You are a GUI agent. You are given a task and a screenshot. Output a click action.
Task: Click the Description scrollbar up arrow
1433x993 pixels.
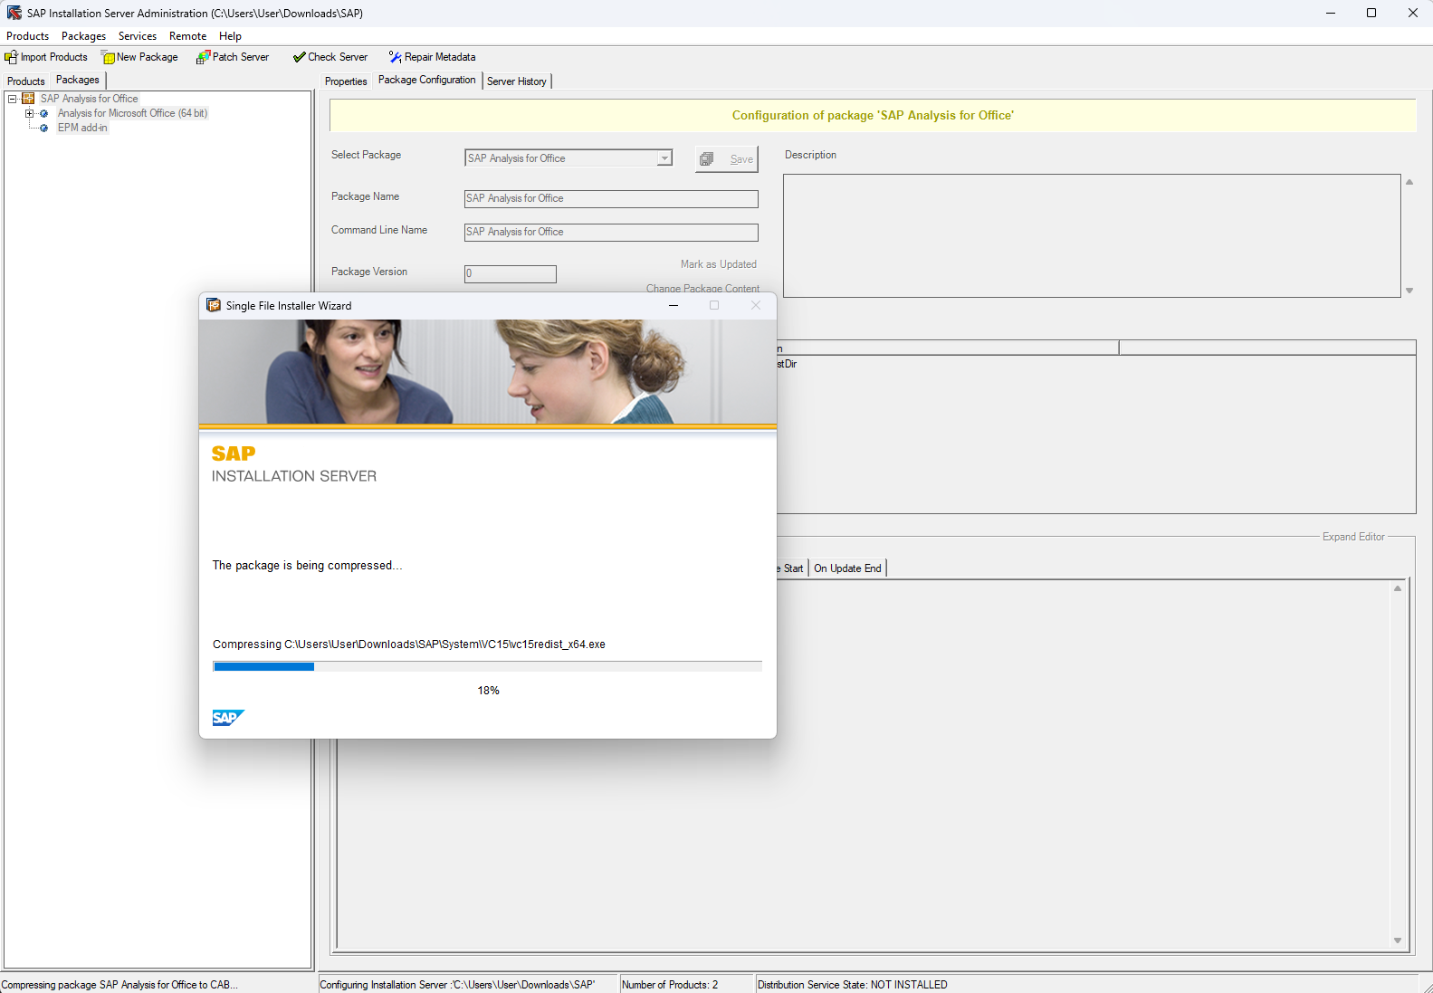pos(1409,182)
